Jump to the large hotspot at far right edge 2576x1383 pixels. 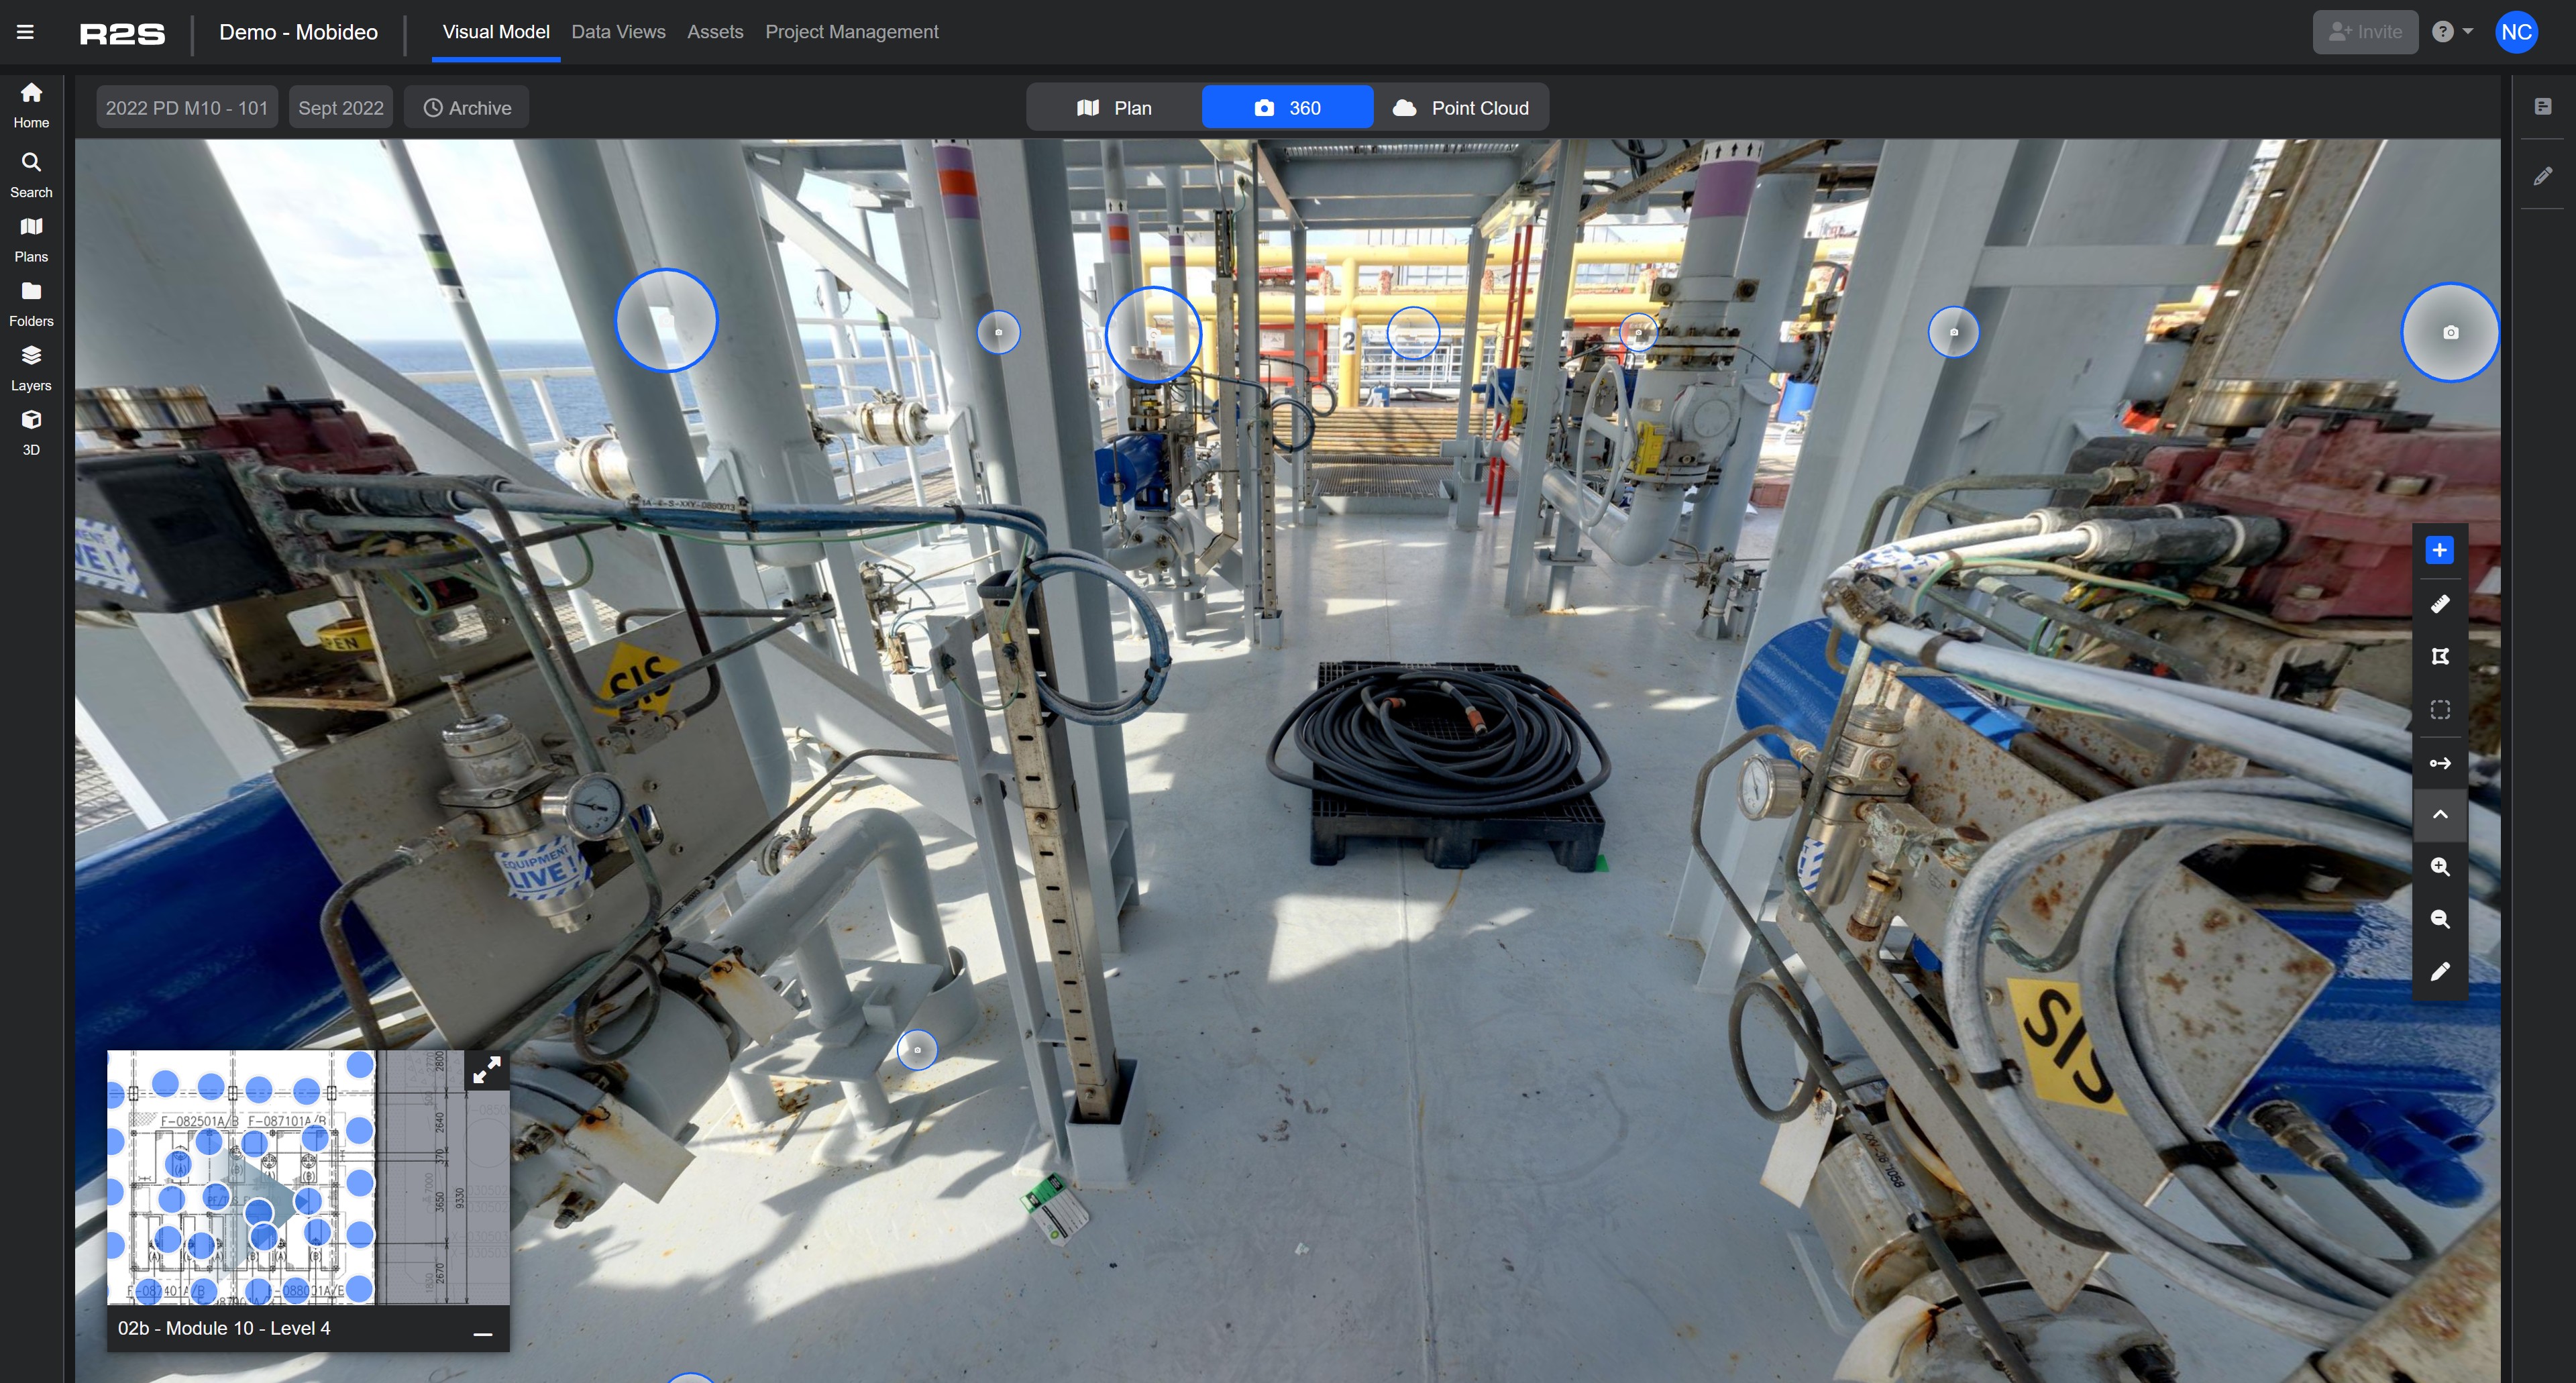(x=2450, y=332)
